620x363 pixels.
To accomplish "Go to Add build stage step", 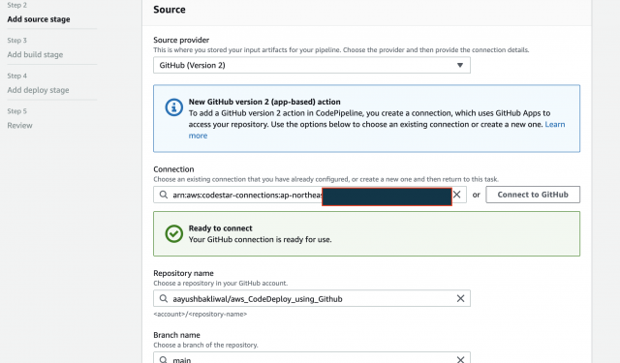I will (x=35, y=54).
